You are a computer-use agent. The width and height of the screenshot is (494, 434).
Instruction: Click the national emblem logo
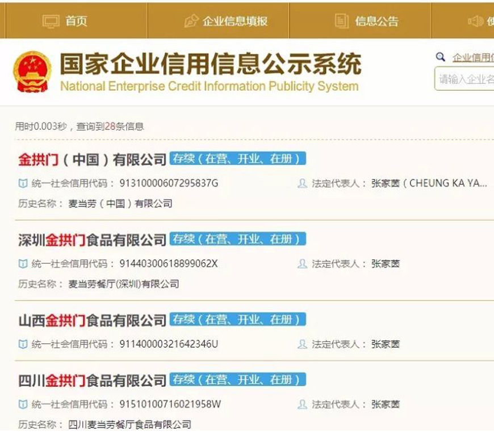[32, 71]
